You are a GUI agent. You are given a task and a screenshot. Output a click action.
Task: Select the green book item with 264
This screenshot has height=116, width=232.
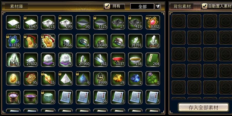point(153,60)
